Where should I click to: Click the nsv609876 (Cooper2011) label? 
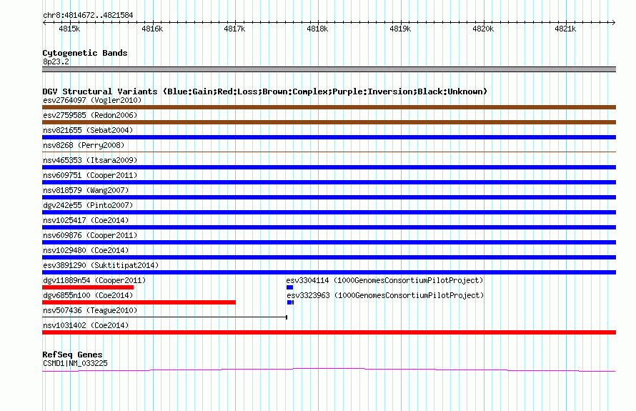[90, 235]
